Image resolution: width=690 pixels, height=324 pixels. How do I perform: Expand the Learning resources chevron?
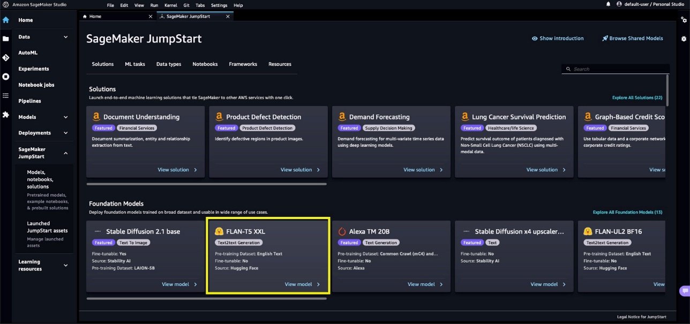66,265
